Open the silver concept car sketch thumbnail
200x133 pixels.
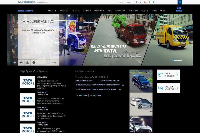coord(141,104)
